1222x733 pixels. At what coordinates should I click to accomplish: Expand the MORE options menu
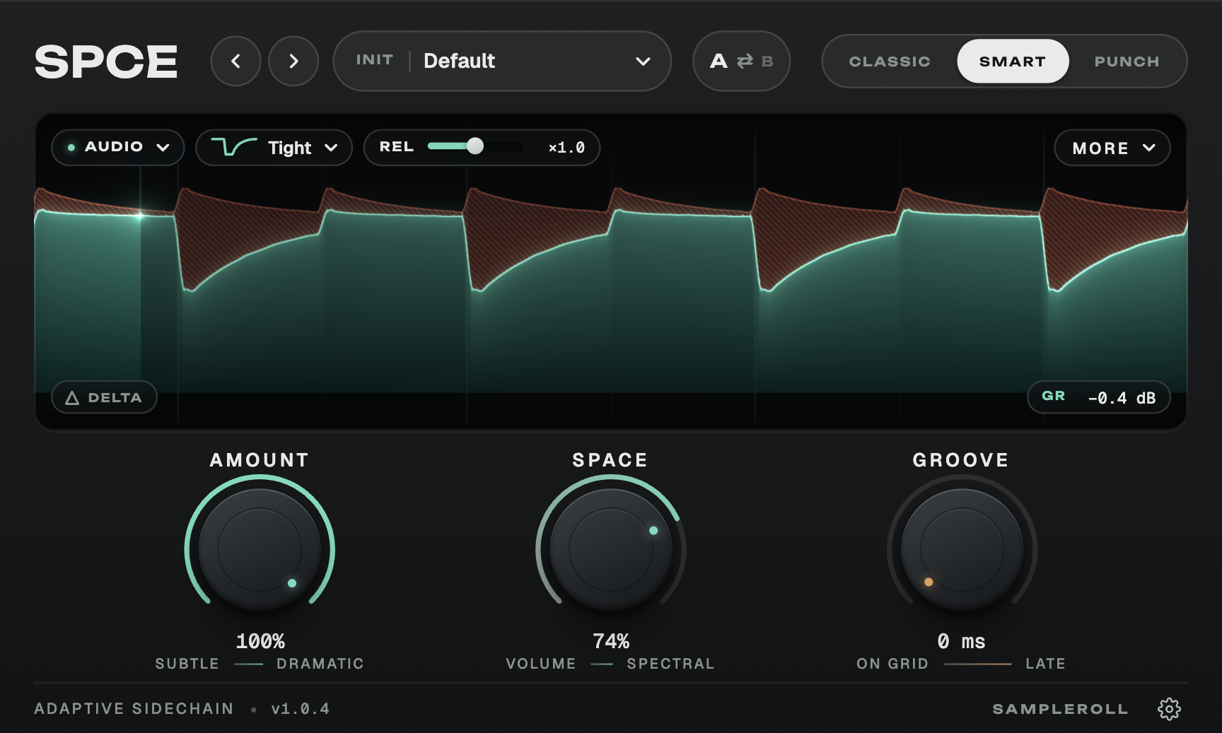click(1112, 148)
